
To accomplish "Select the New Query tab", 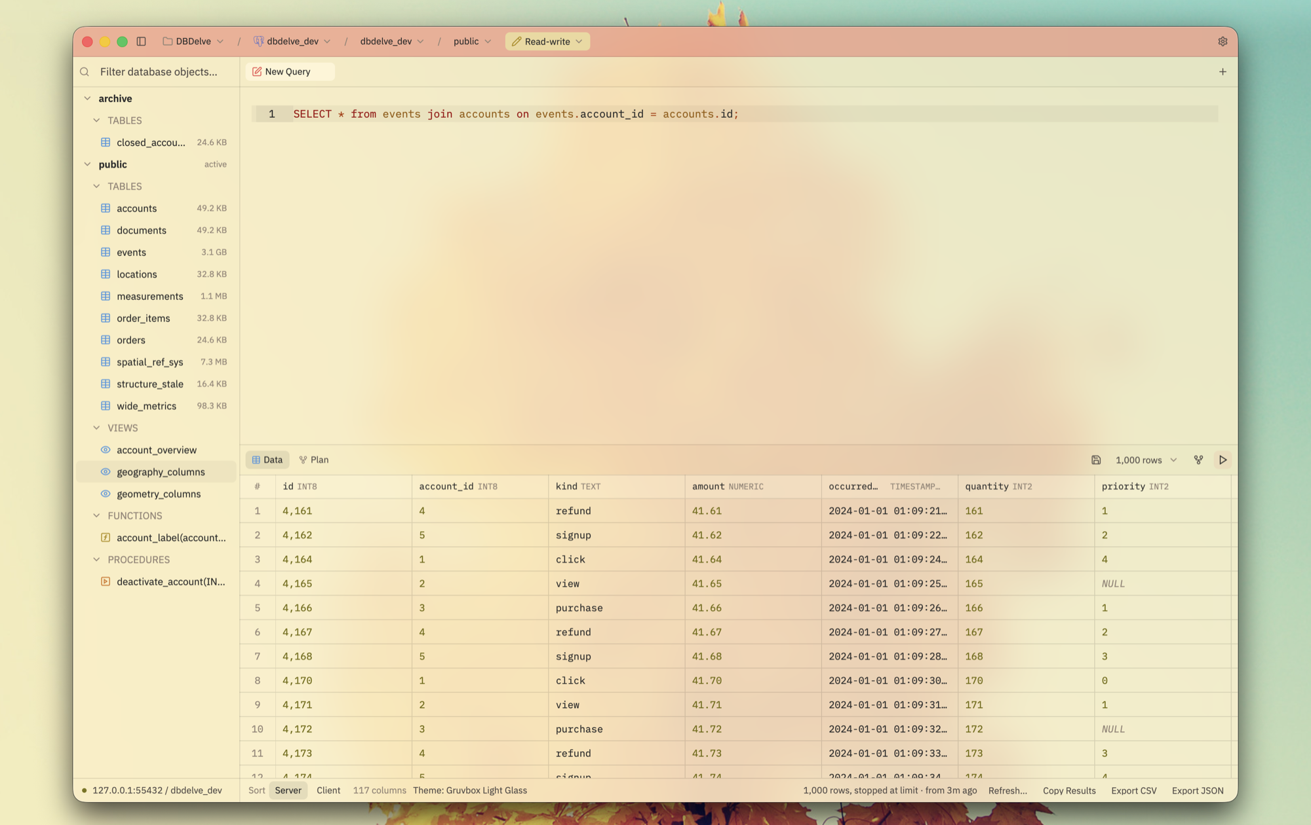I will 290,72.
